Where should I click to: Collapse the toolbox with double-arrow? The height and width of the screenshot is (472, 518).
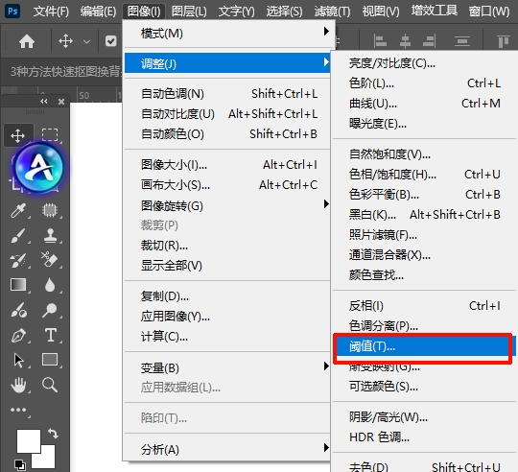[x=43, y=101]
